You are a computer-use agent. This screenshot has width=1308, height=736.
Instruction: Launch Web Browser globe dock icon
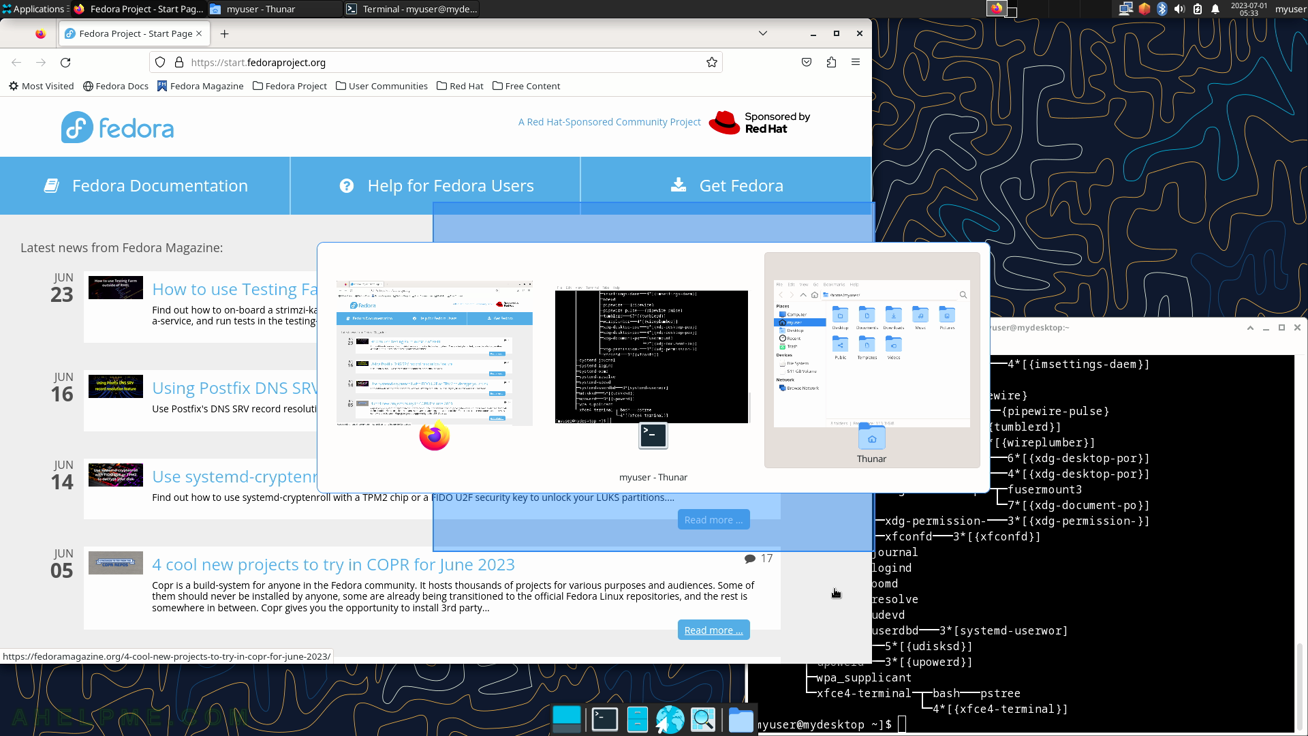670,719
